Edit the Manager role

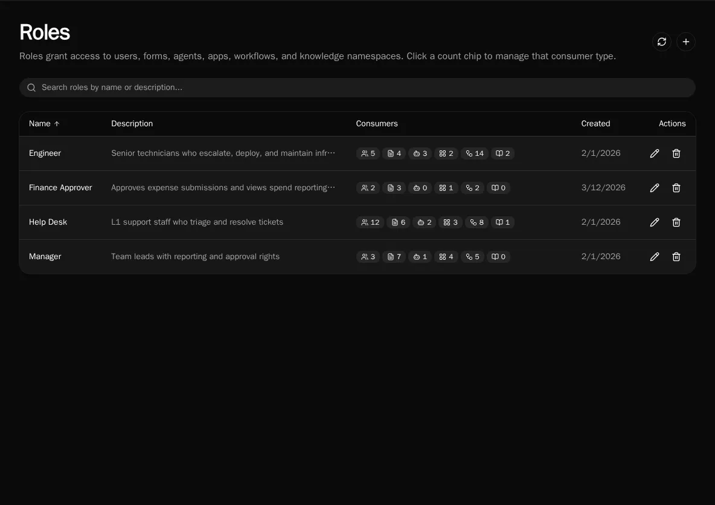pos(655,257)
